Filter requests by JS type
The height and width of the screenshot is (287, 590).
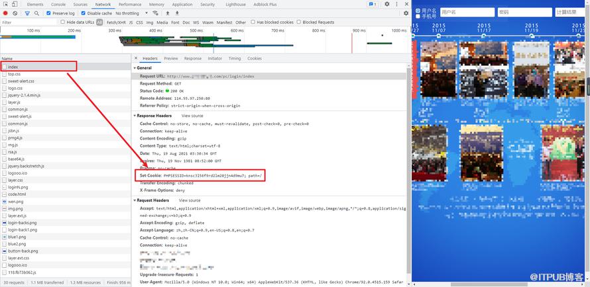(x=131, y=22)
